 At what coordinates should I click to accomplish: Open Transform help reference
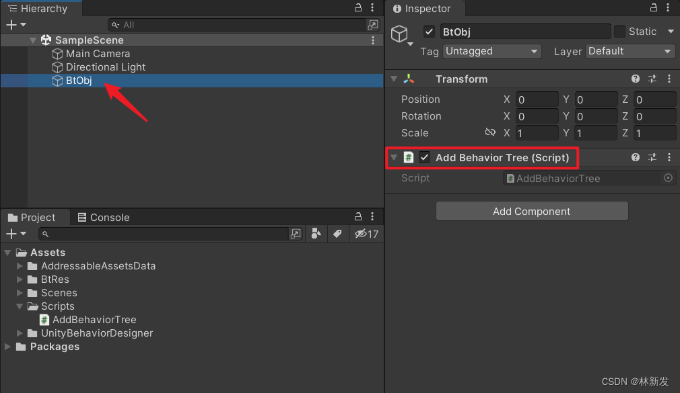click(x=636, y=79)
